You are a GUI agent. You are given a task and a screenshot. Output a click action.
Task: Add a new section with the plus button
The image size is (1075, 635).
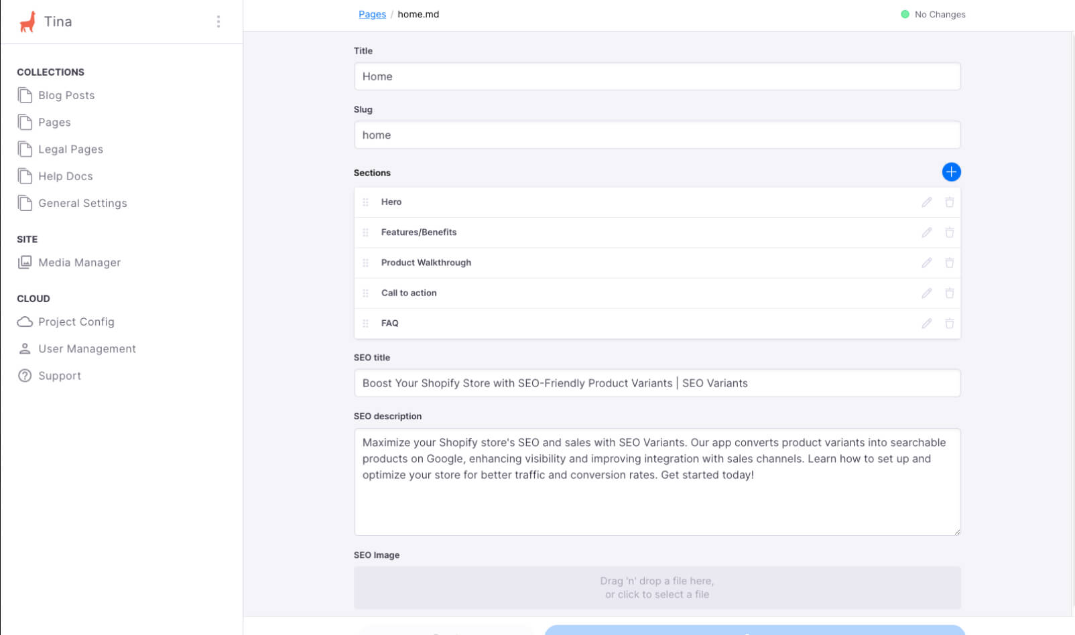click(x=951, y=172)
